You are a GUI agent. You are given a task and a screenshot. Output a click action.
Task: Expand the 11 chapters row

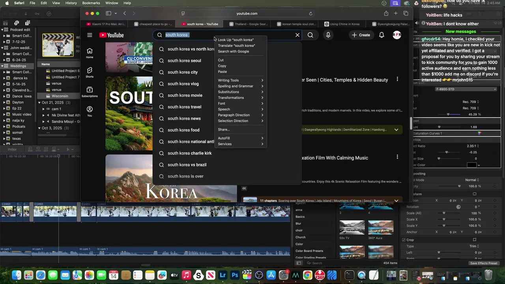click(x=396, y=201)
